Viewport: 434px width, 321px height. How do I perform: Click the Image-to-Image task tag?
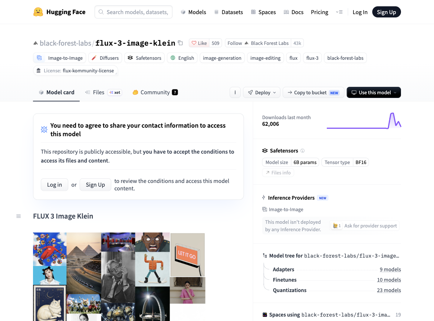click(x=59, y=58)
